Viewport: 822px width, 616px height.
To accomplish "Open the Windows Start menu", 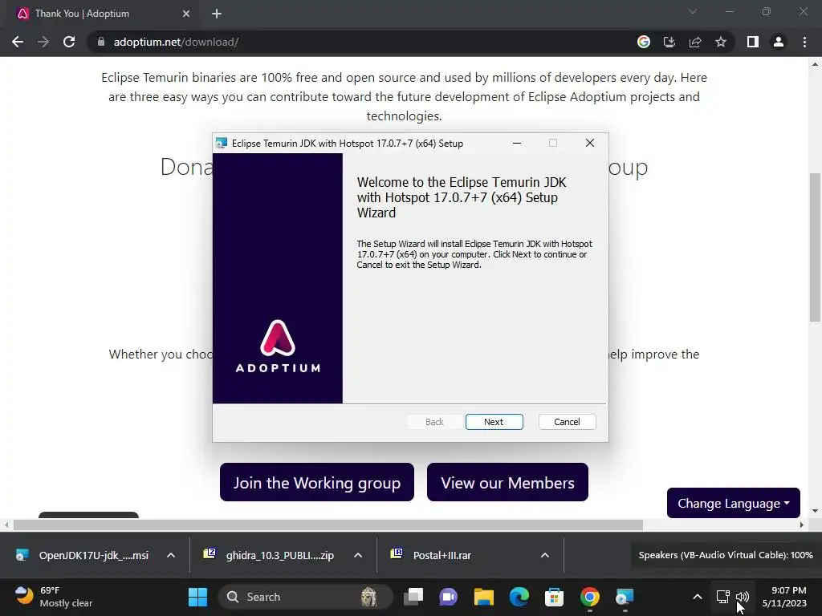I will (197, 597).
